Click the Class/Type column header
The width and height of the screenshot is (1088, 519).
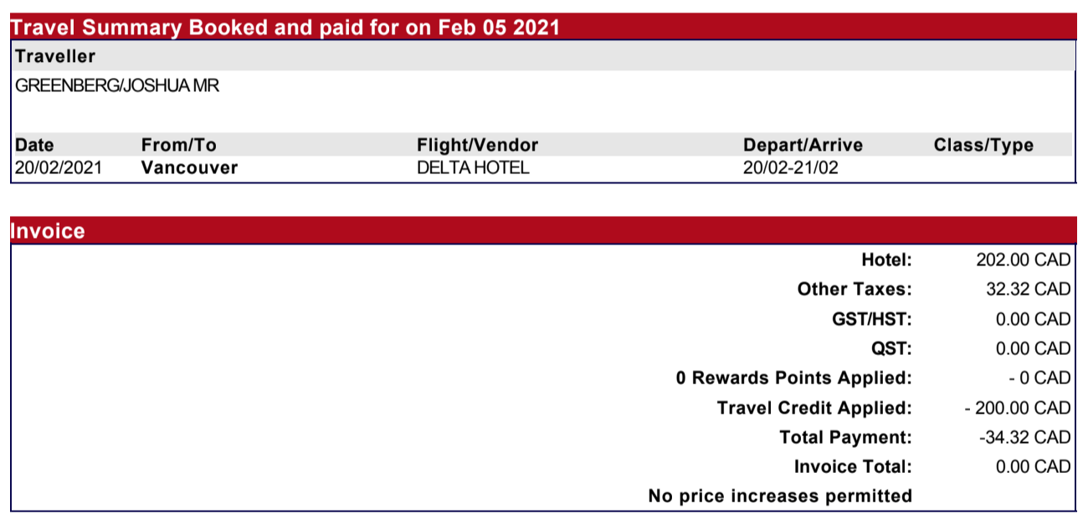(983, 145)
